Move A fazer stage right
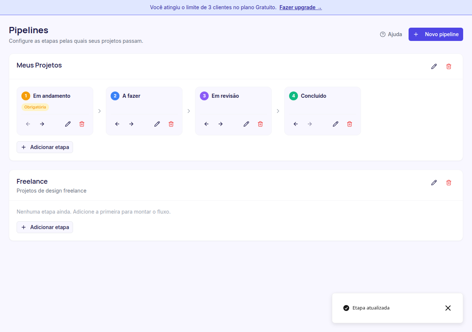The image size is (472, 332). [x=131, y=124]
